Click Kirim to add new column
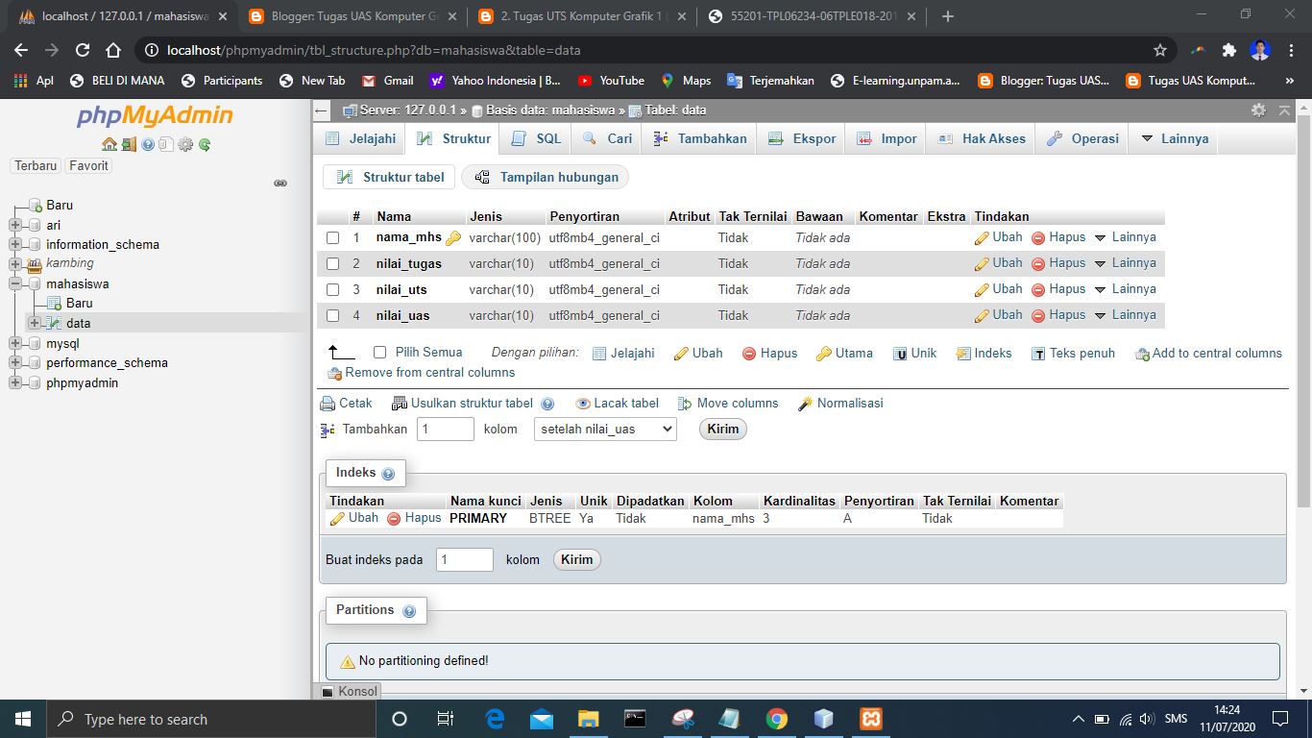Screen dimensions: 1312x738 [x=722, y=429]
